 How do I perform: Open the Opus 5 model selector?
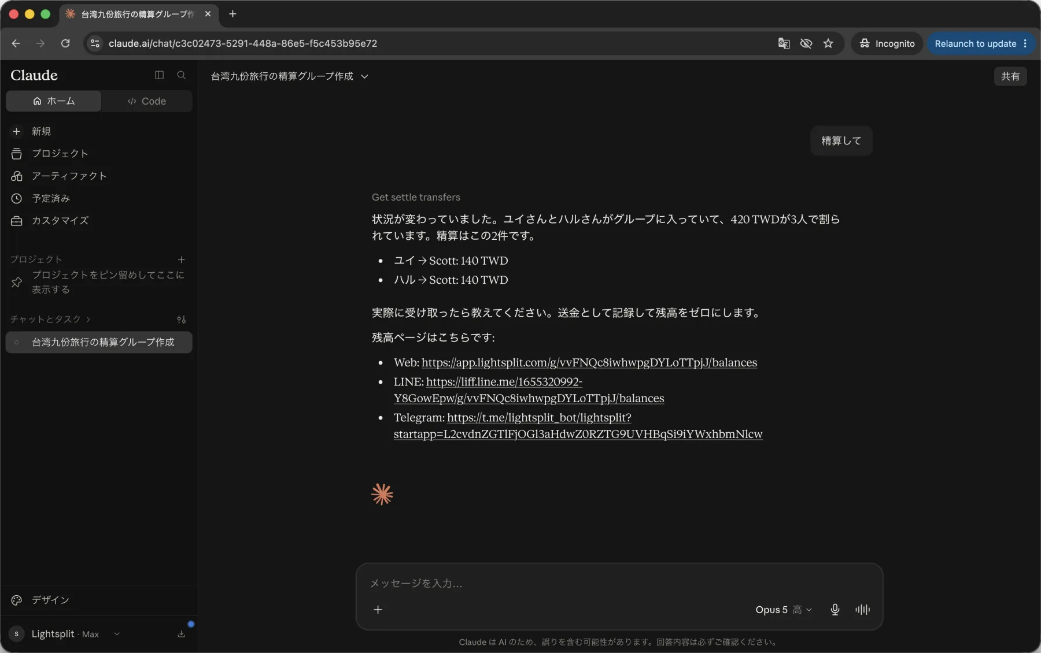tap(783, 610)
